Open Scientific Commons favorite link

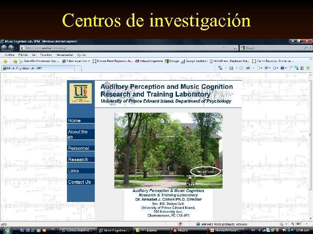pos(39,61)
